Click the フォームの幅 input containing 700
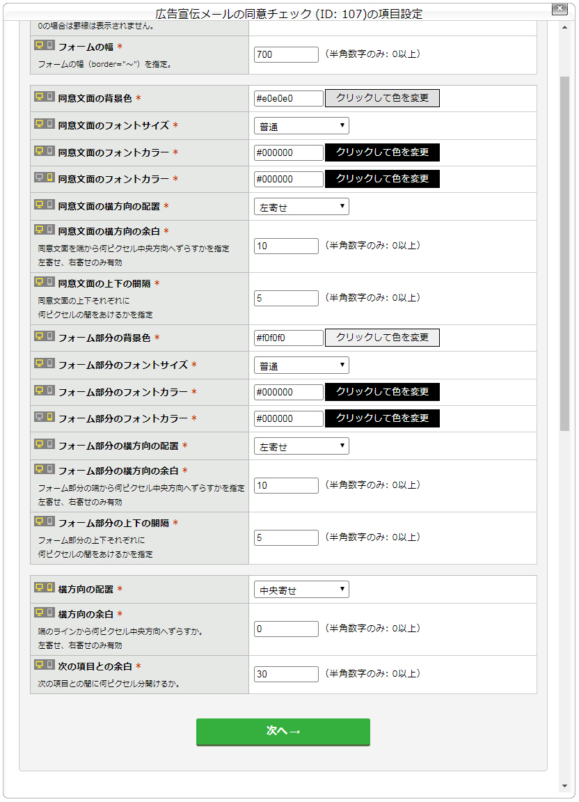The width and height of the screenshot is (579, 802). point(287,54)
